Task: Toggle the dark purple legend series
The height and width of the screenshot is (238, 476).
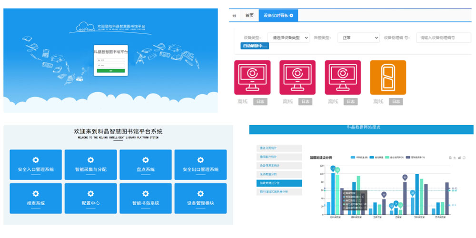Action: pos(408,157)
